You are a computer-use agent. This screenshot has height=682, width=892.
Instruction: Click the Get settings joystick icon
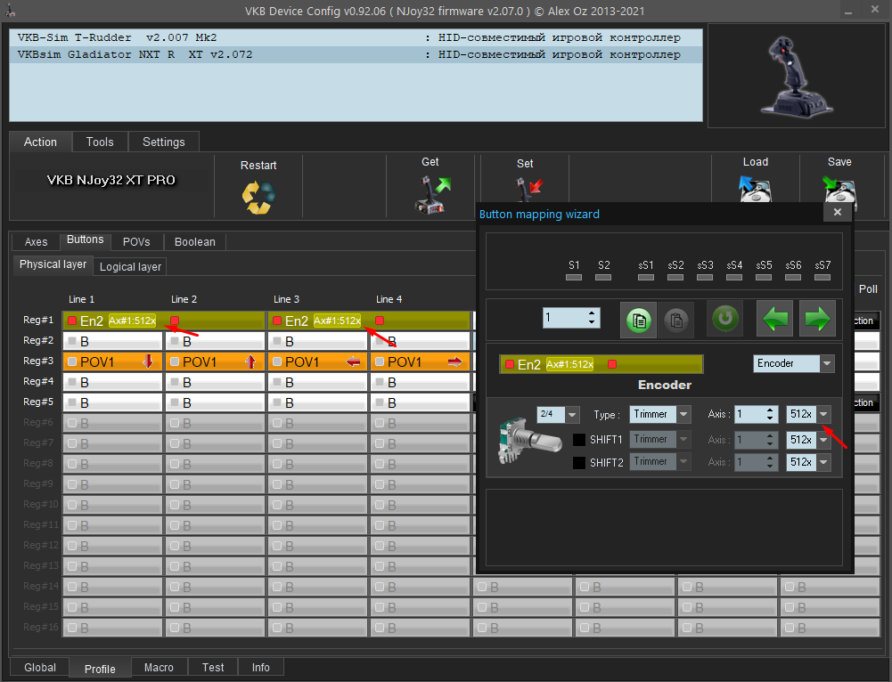coord(432,195)
